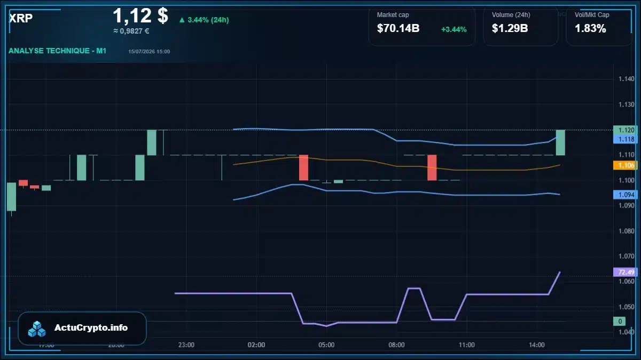Click the green +3.44% market cap change
The width and height of the screenshot is (641, 360).
click(x=454, y=29)
